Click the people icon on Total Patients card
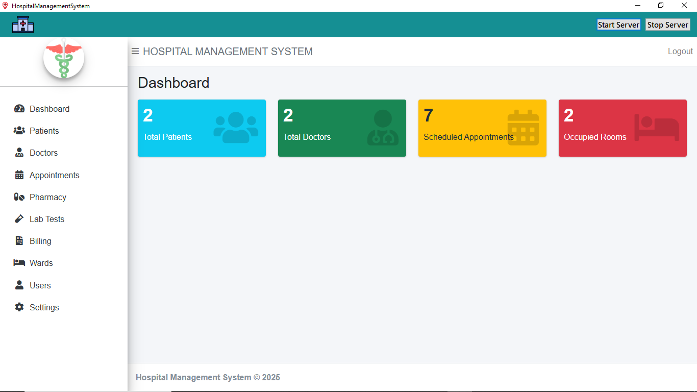 pyautogui.click(x=236, y=128)
